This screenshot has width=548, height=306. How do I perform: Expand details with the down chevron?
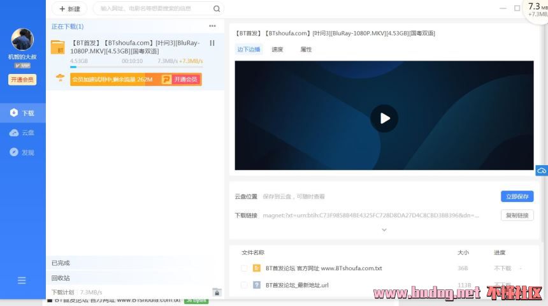tap(384, 229)
